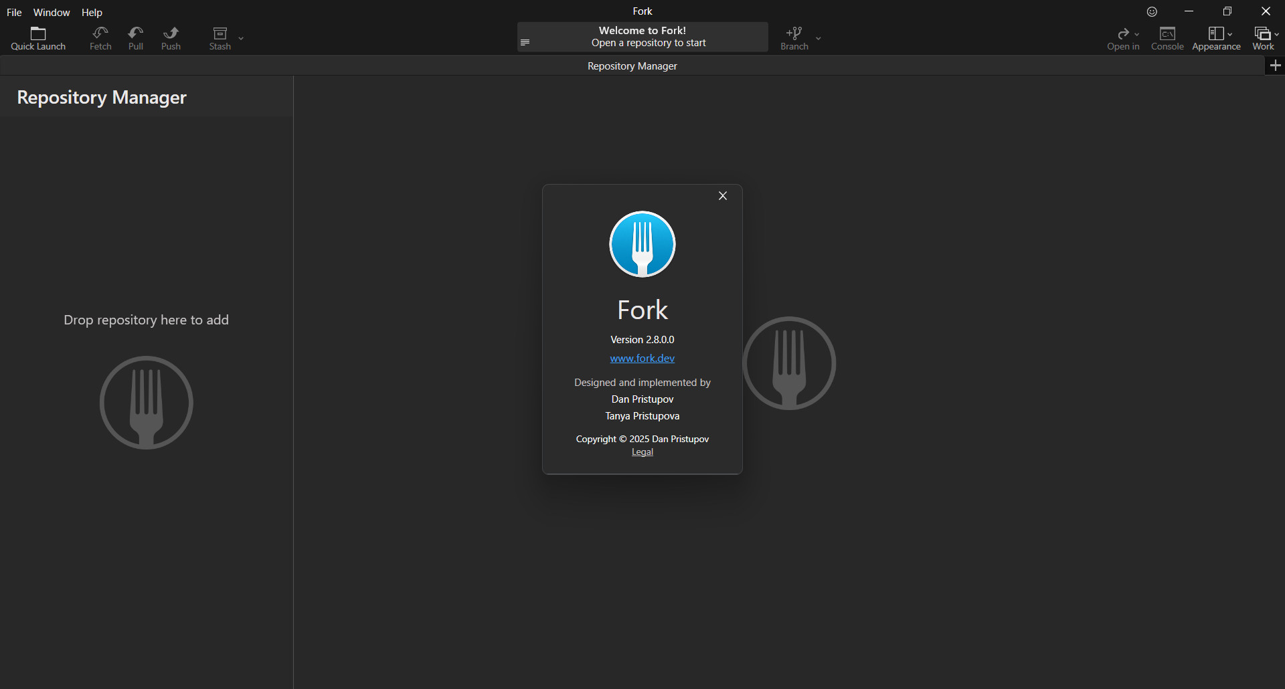Expand the Work dropdown arrow
The height and width of the screenshot is (689, 1285).
[x=1276, y=34]
